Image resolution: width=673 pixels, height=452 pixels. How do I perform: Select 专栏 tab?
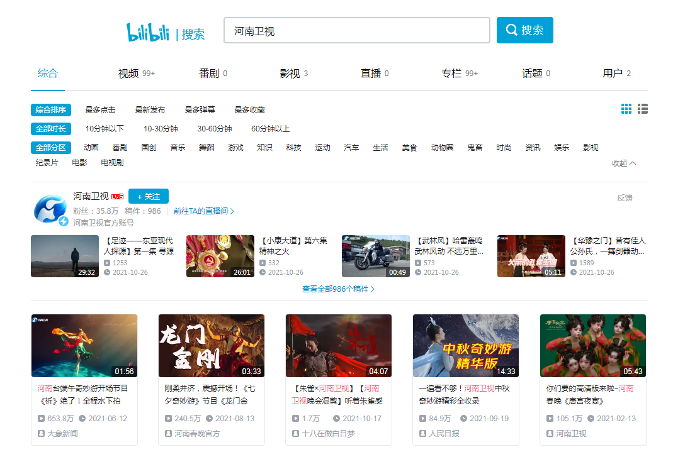(459, 74)
